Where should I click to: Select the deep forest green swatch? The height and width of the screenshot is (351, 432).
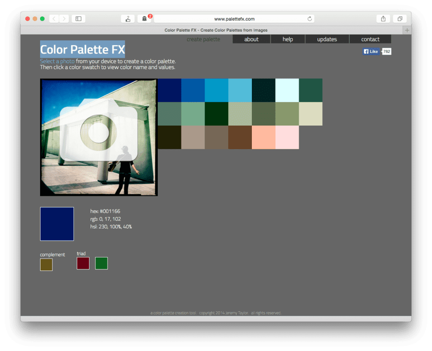pos(216,114)
